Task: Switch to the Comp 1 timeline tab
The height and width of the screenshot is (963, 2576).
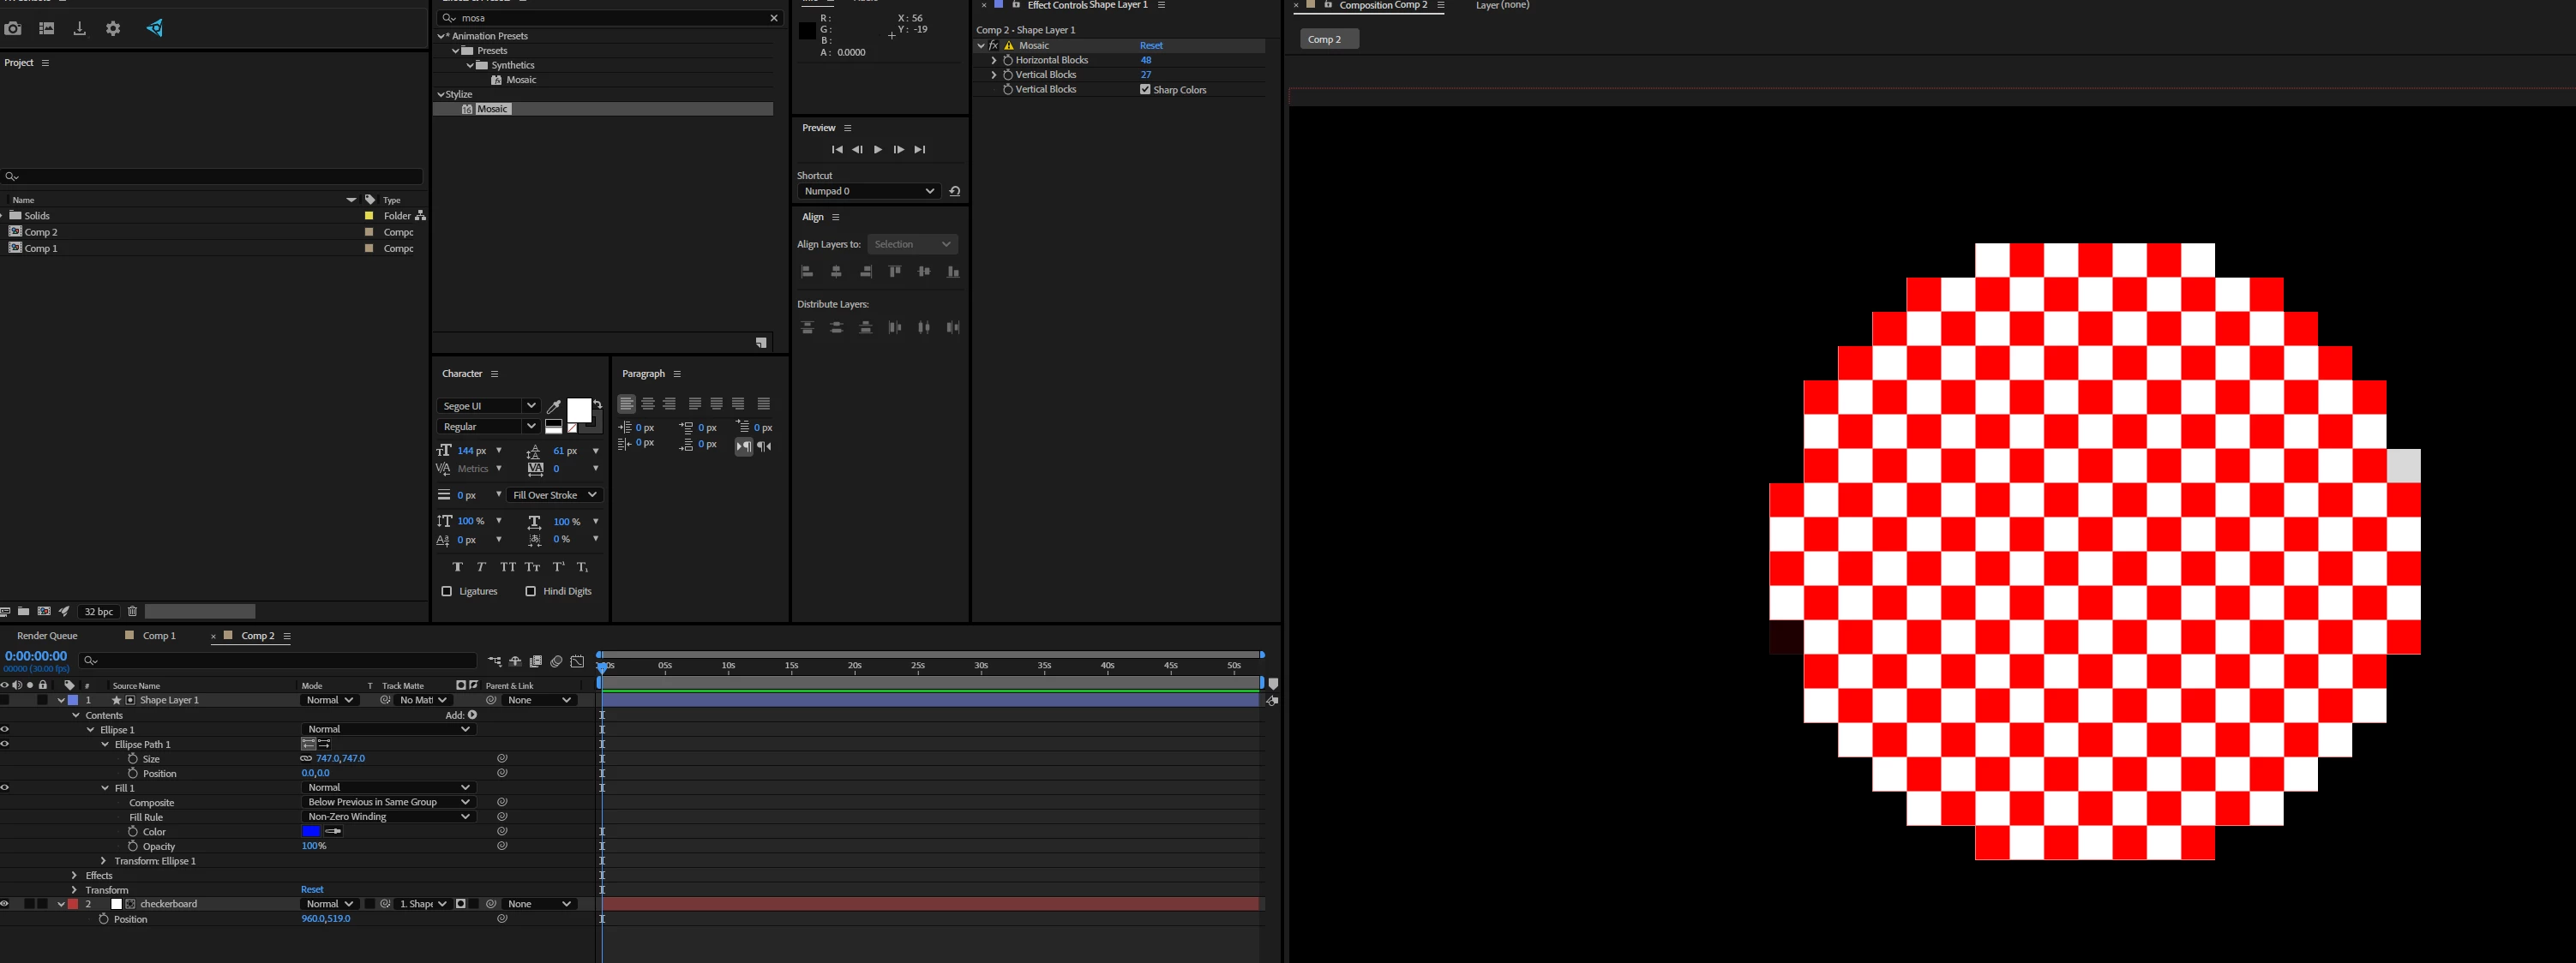Action: click(x=159, y=636)
